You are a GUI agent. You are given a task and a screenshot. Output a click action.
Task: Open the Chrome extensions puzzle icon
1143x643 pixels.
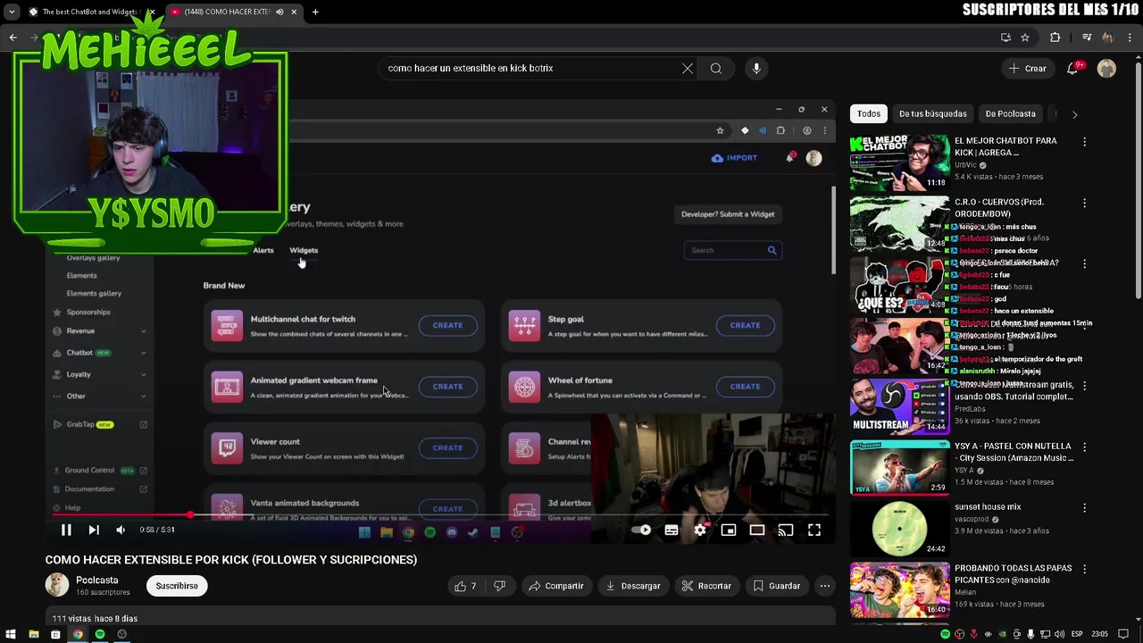tap(1055, 38)
